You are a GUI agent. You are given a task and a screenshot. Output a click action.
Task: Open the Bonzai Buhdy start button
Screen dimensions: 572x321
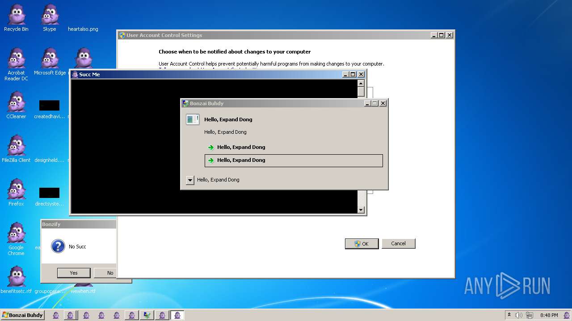point(22,315)
